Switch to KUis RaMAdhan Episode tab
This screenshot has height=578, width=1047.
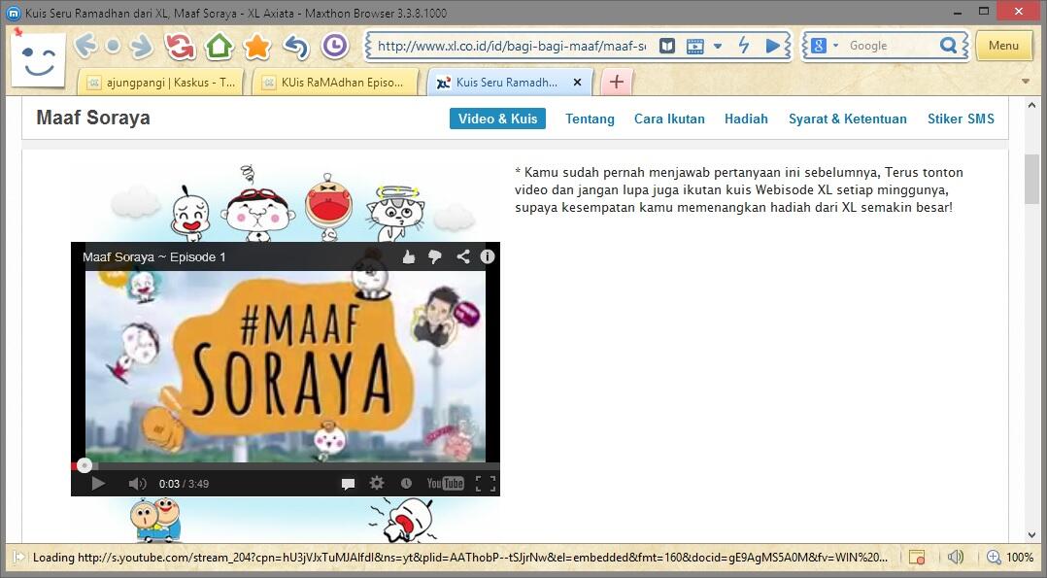tap(335, 83)
